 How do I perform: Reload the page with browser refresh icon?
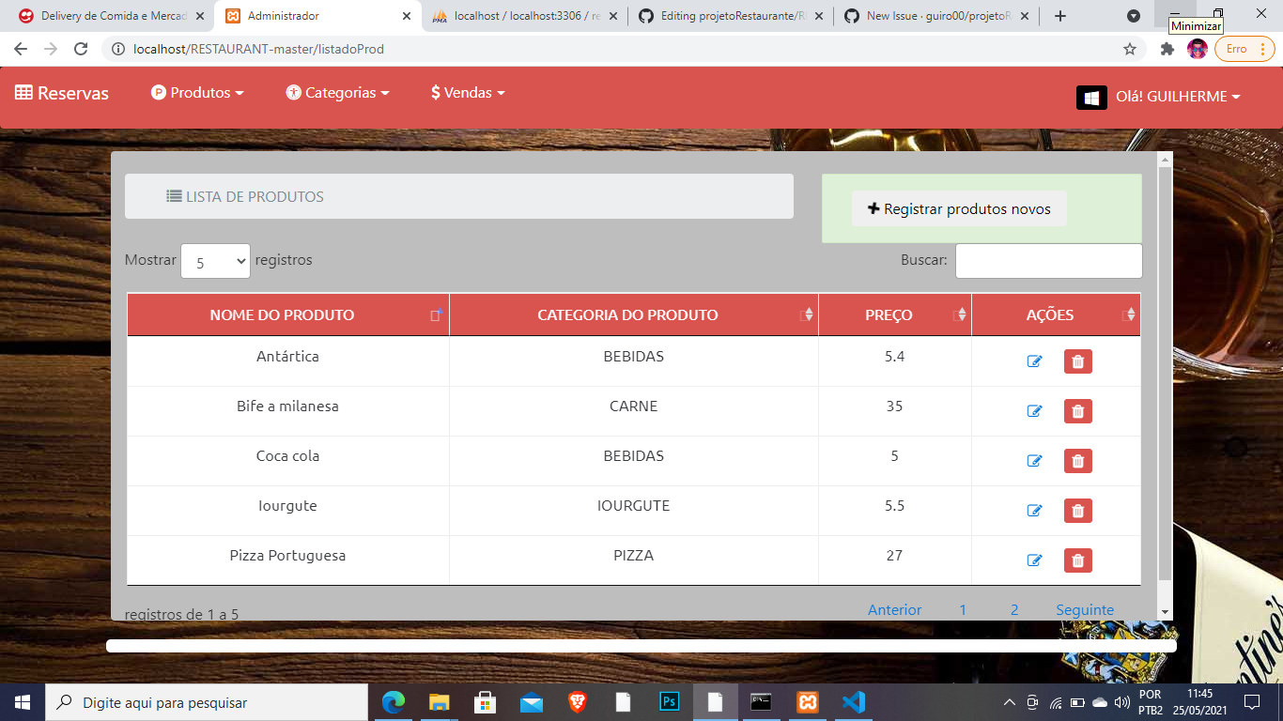tap(81, 49)
